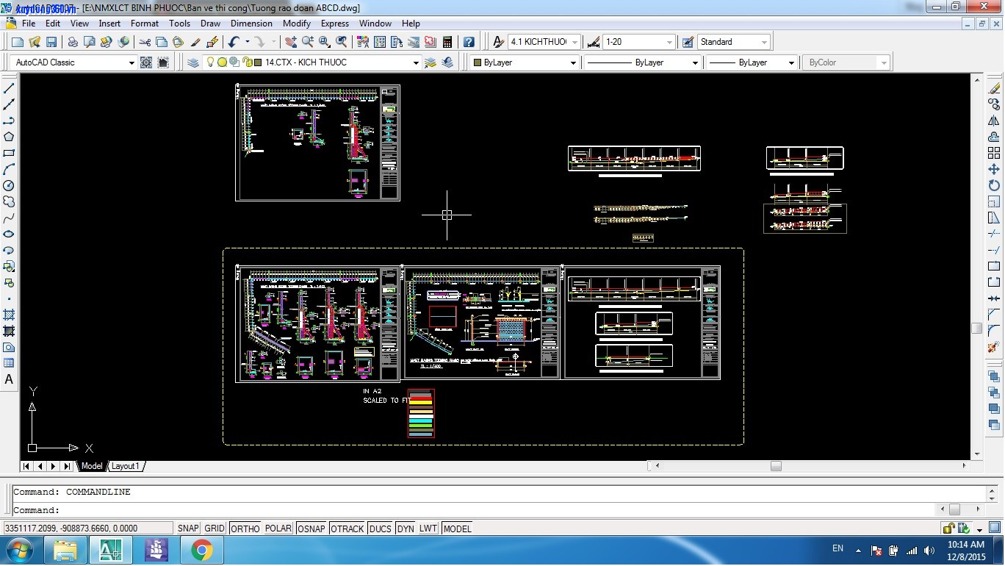Expand the undo history dropdown arrow

(247, 42)
